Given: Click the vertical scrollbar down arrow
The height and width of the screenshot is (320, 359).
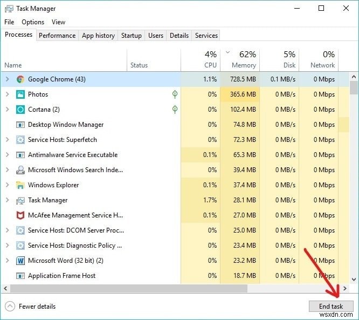Looking at the screenshot, I should coord(354,280).
